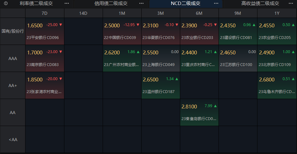Switch to the 利率债二级成交 tab
297x154 pixels.
coord(36,3)
